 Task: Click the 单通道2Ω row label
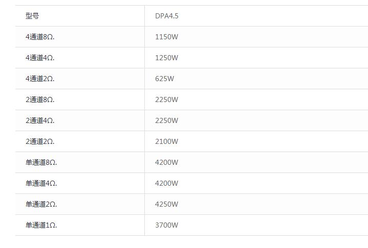click(x=41, y=204)
